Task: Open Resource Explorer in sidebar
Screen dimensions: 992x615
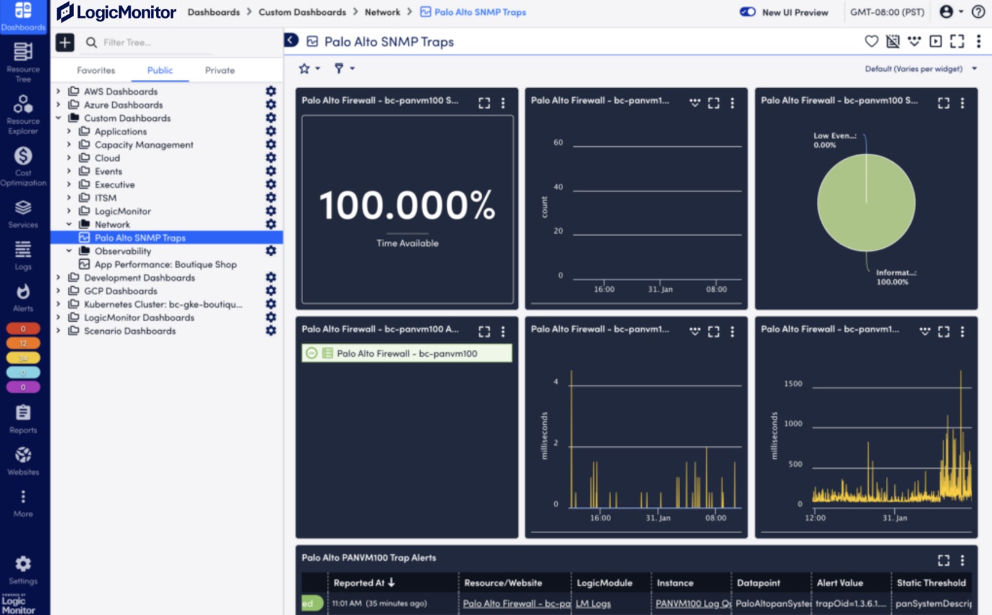Action: [x=23, y=113]
